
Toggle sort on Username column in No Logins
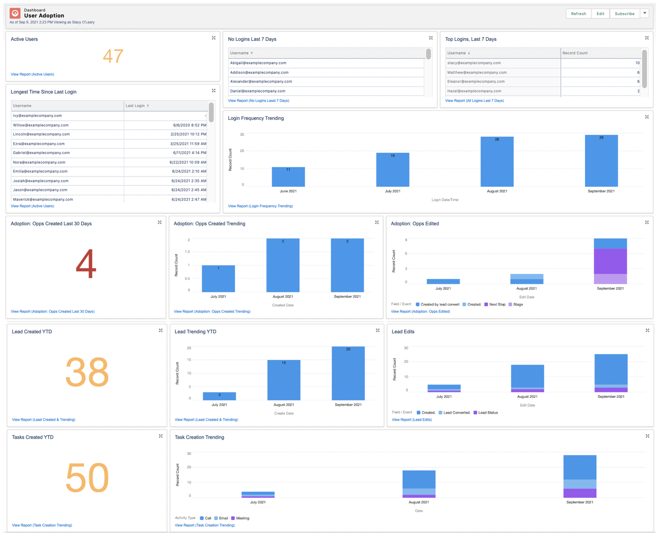click(243, 53)
